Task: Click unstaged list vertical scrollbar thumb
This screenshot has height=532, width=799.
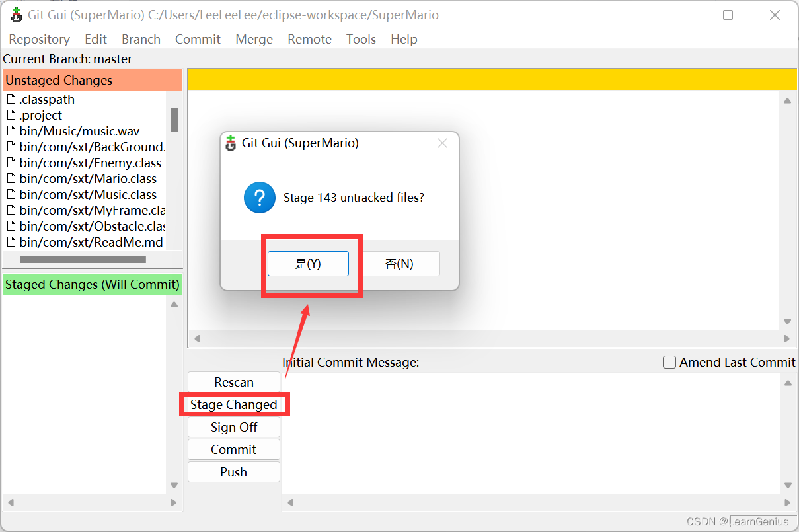Action: coord(174,120)
